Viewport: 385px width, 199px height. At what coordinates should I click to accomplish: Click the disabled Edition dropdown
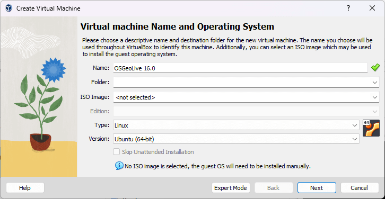tap(246, 111)
